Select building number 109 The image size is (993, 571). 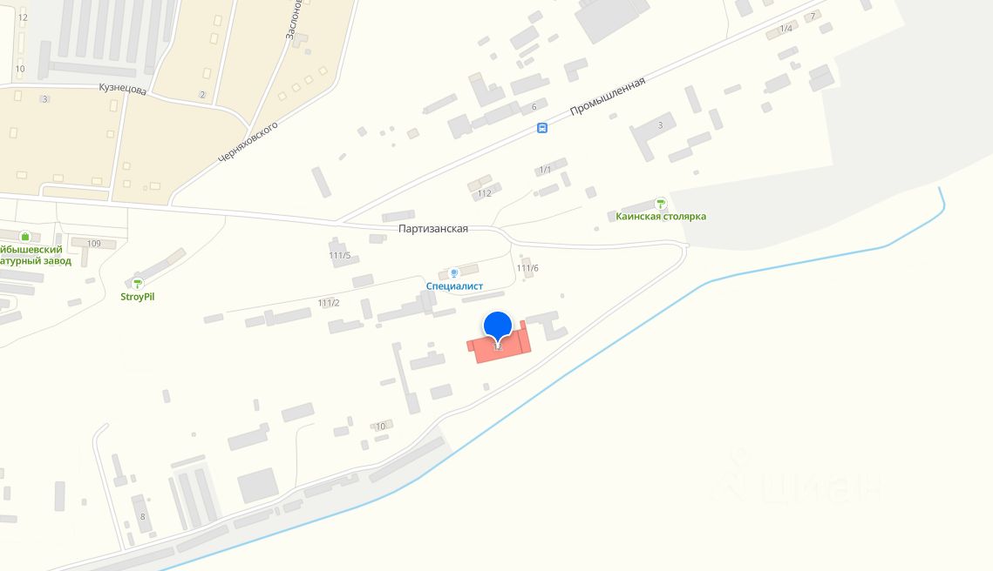pyautogui.click(x=94, y=244)
